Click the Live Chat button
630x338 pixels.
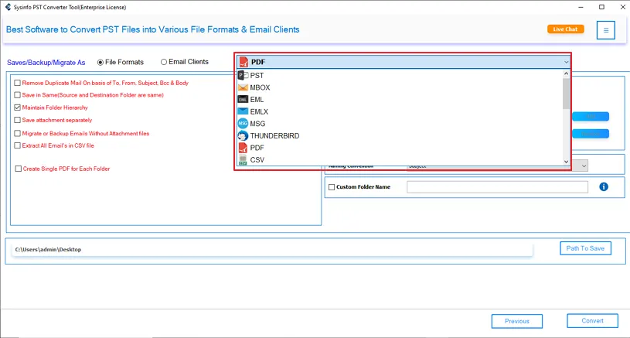pyautogui.click(x=565, y=29)
